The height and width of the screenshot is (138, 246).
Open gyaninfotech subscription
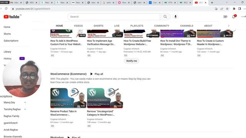[x=11, y=123]
